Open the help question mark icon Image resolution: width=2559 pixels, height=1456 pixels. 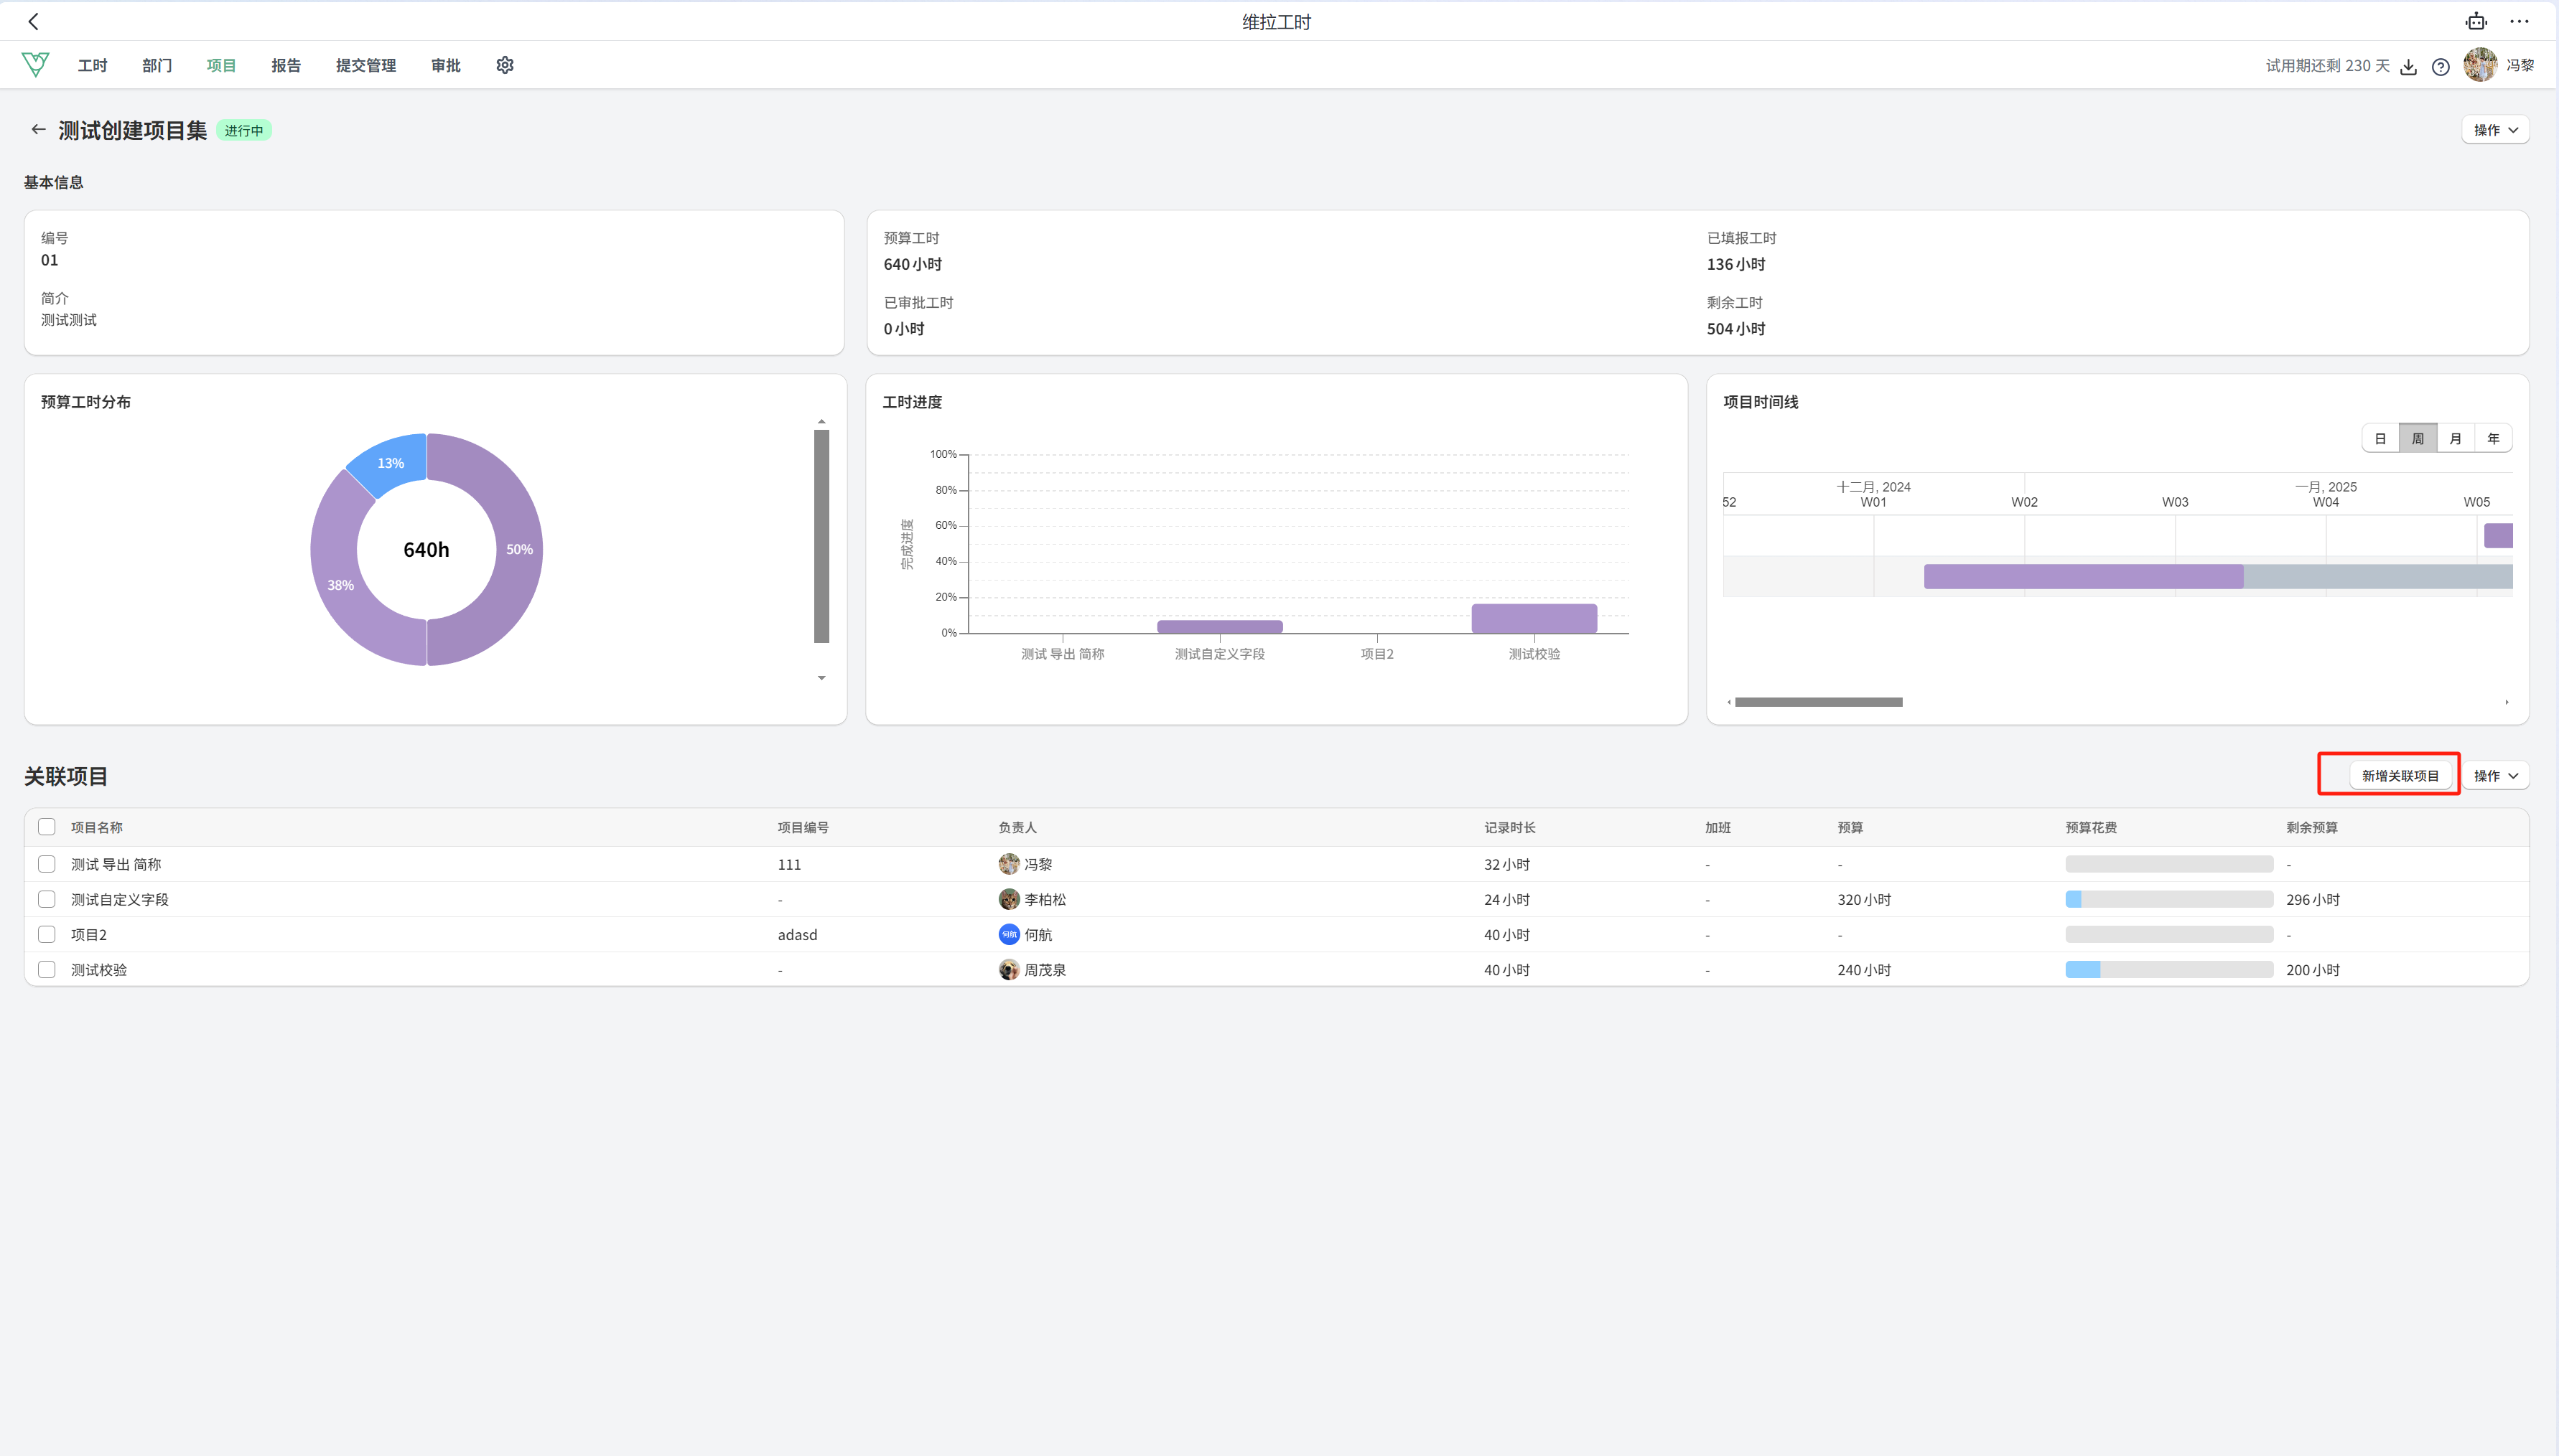click(2441, 66)
